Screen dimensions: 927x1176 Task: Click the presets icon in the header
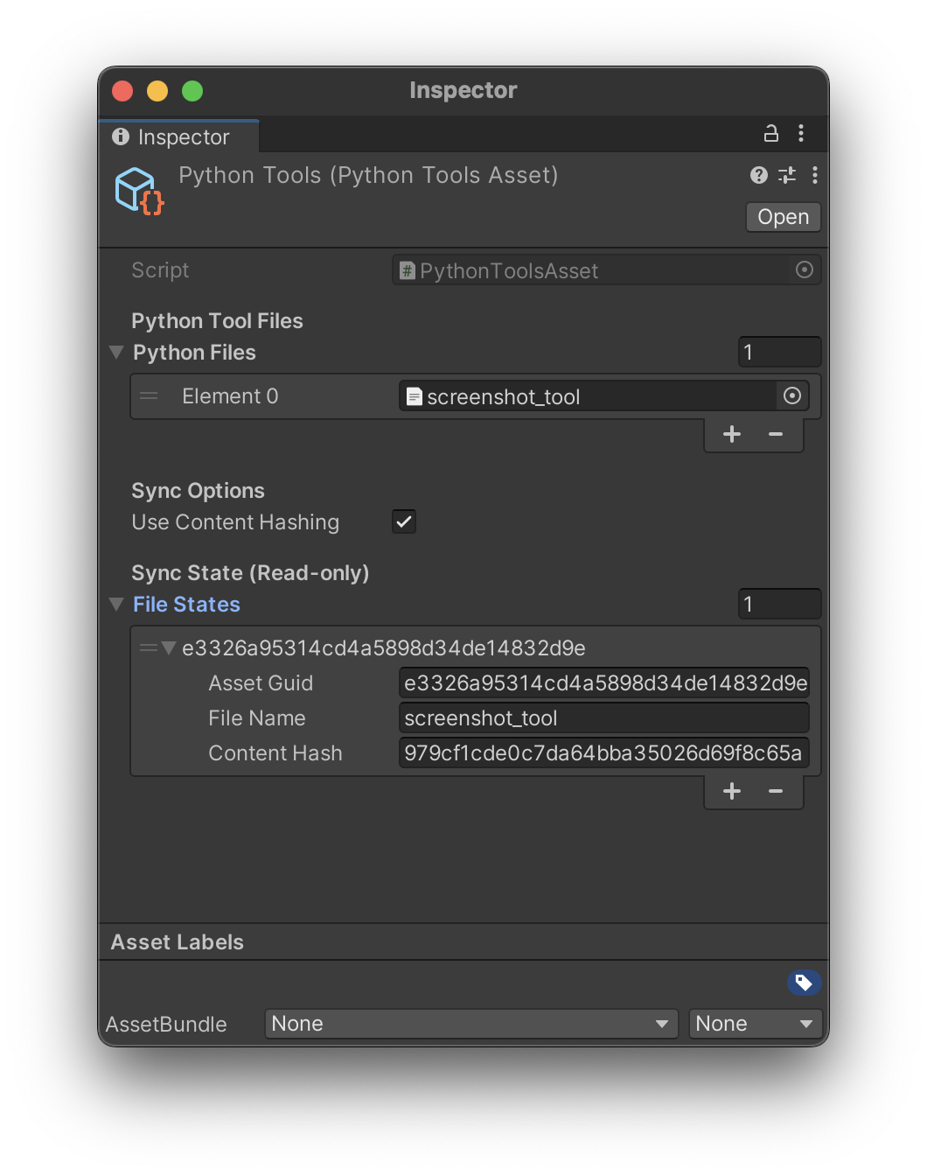pos(786,175)
